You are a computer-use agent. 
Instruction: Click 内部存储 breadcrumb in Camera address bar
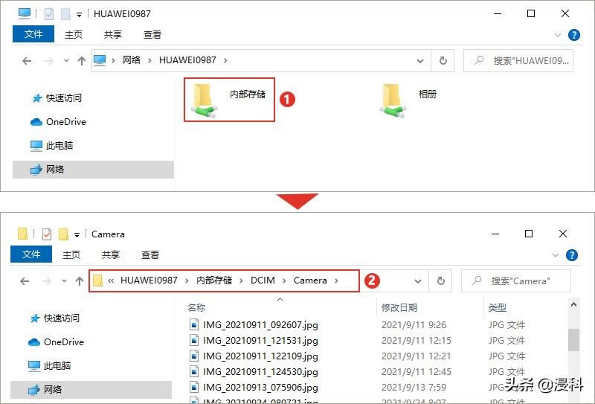214,280
